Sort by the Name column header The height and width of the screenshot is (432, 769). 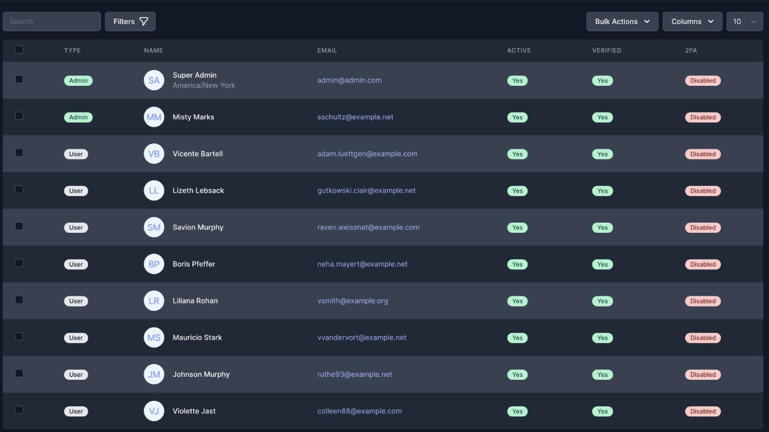point(153,50)
